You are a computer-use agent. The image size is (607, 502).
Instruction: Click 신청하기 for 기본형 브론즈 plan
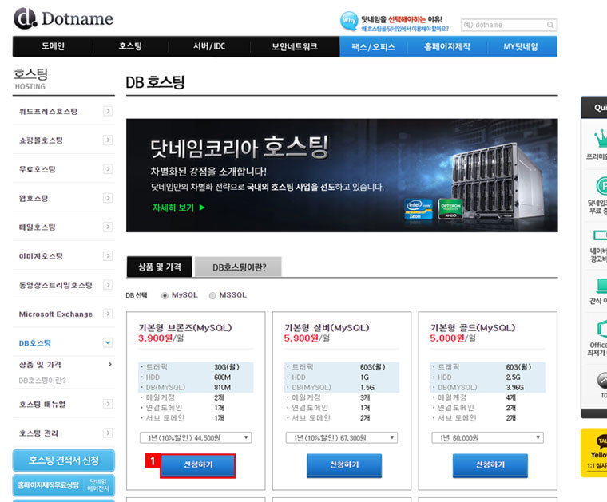pyautogui.click(x=198, y=465)
